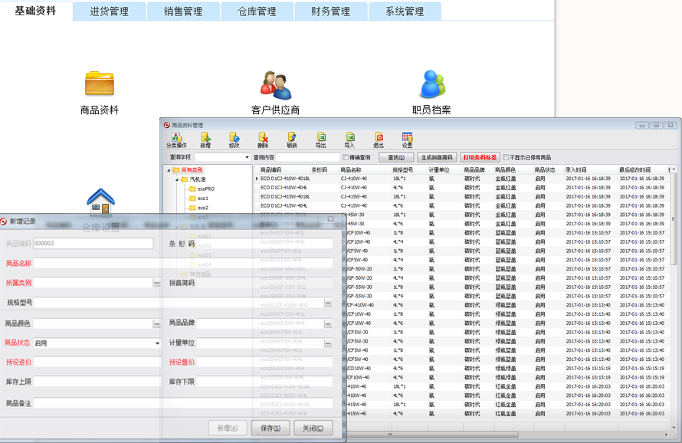Click the 打印条码标签 button
This screenshot has width=682, height=443.
[x=480, y=157]
